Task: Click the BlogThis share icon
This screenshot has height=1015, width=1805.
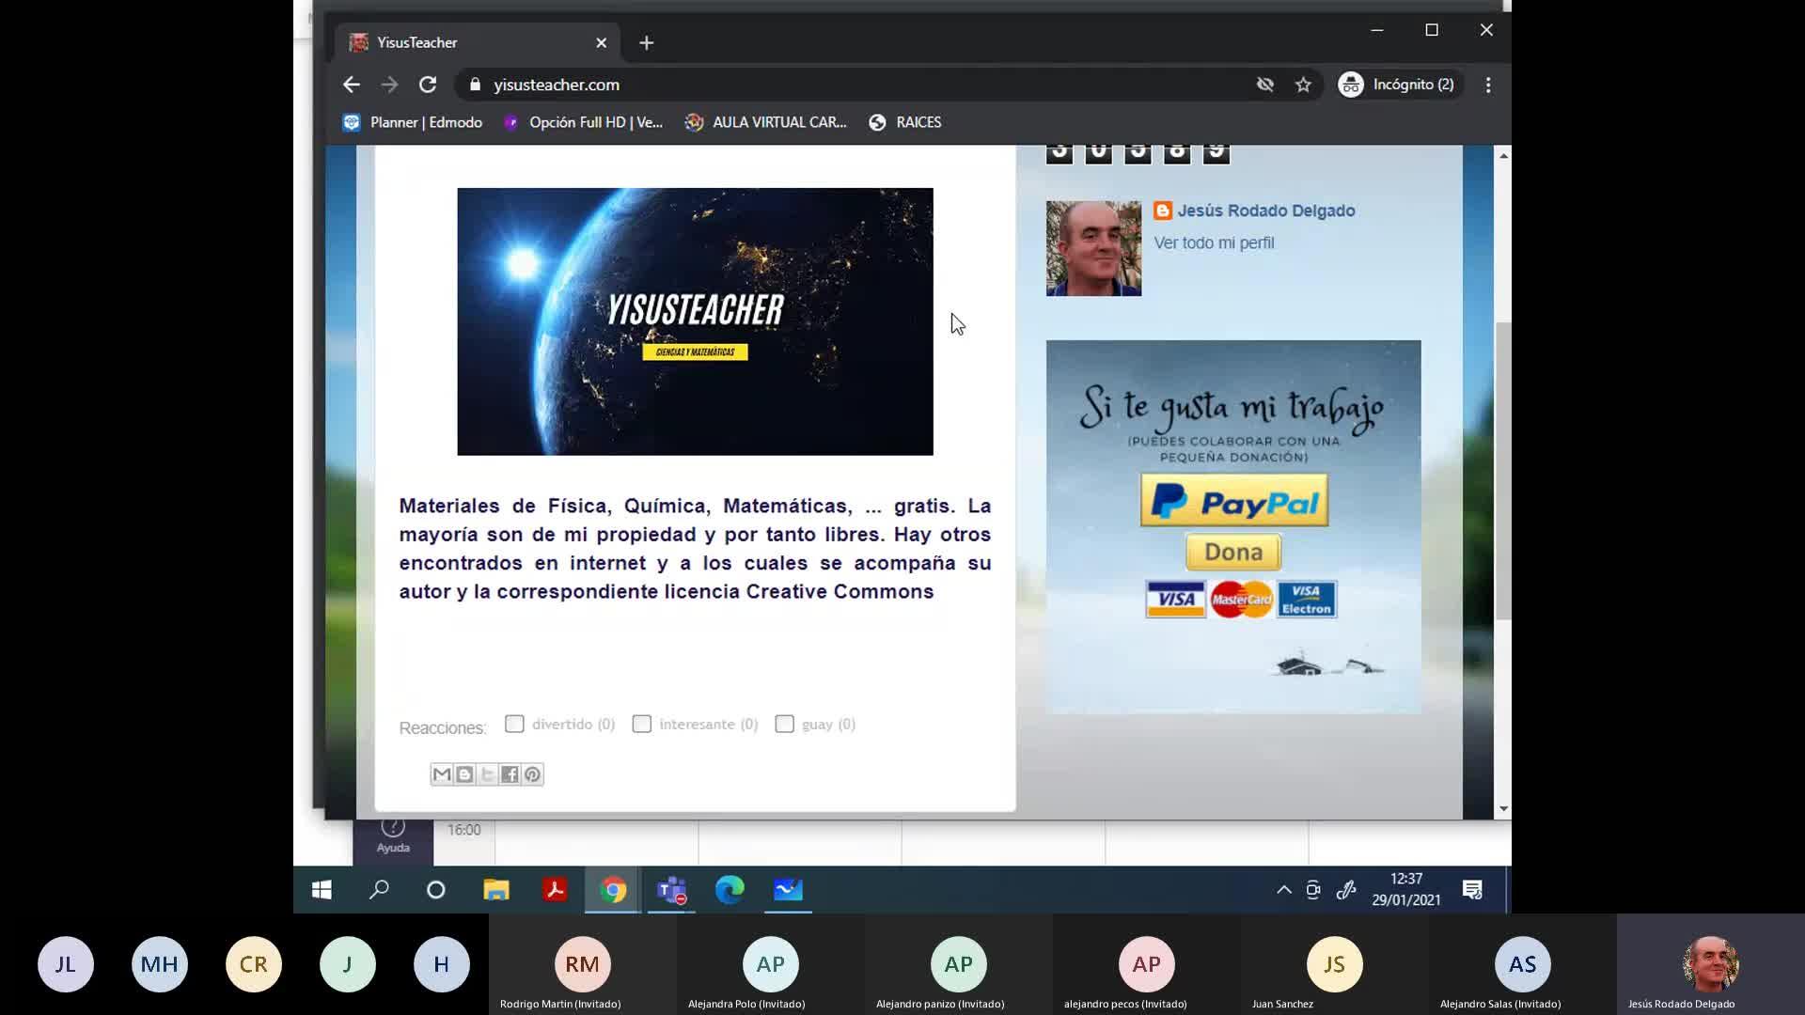Action: point(464,774)
